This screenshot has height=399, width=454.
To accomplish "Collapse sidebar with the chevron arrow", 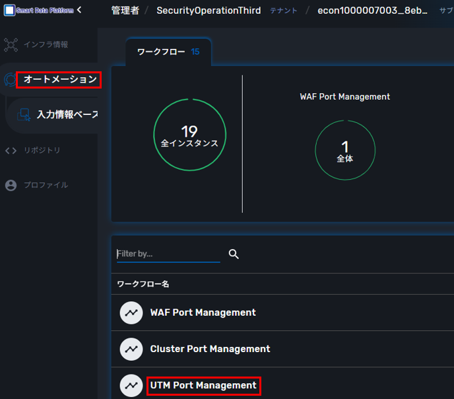I will click(x=79, y=10).
